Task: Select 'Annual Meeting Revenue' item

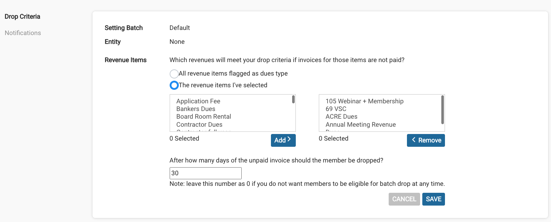Action: coord(361,125)
